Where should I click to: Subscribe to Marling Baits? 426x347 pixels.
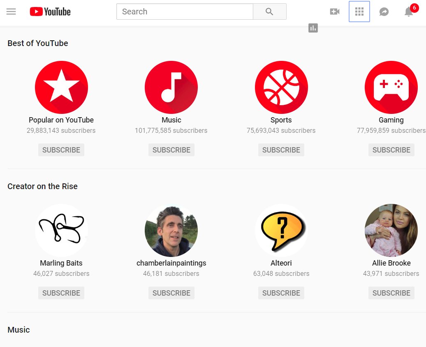[61, 293]
